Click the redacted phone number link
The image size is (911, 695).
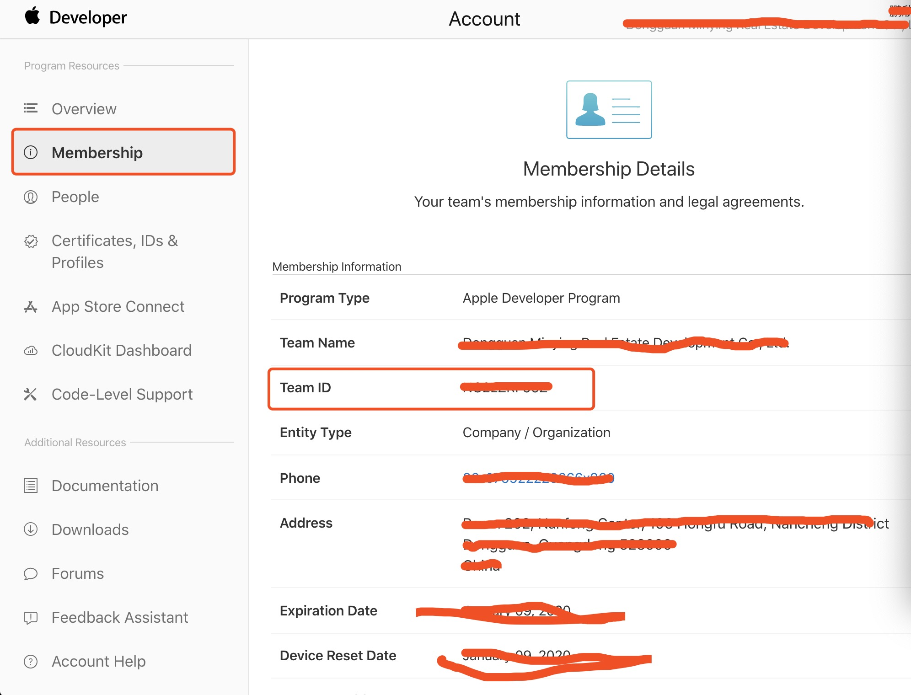pos(538,478)
